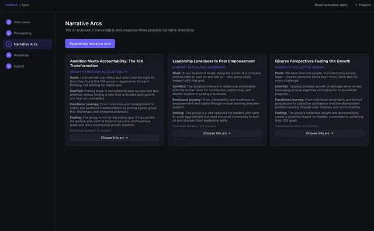Open the Interviews step
374x231 pixels.
[27, 22]
